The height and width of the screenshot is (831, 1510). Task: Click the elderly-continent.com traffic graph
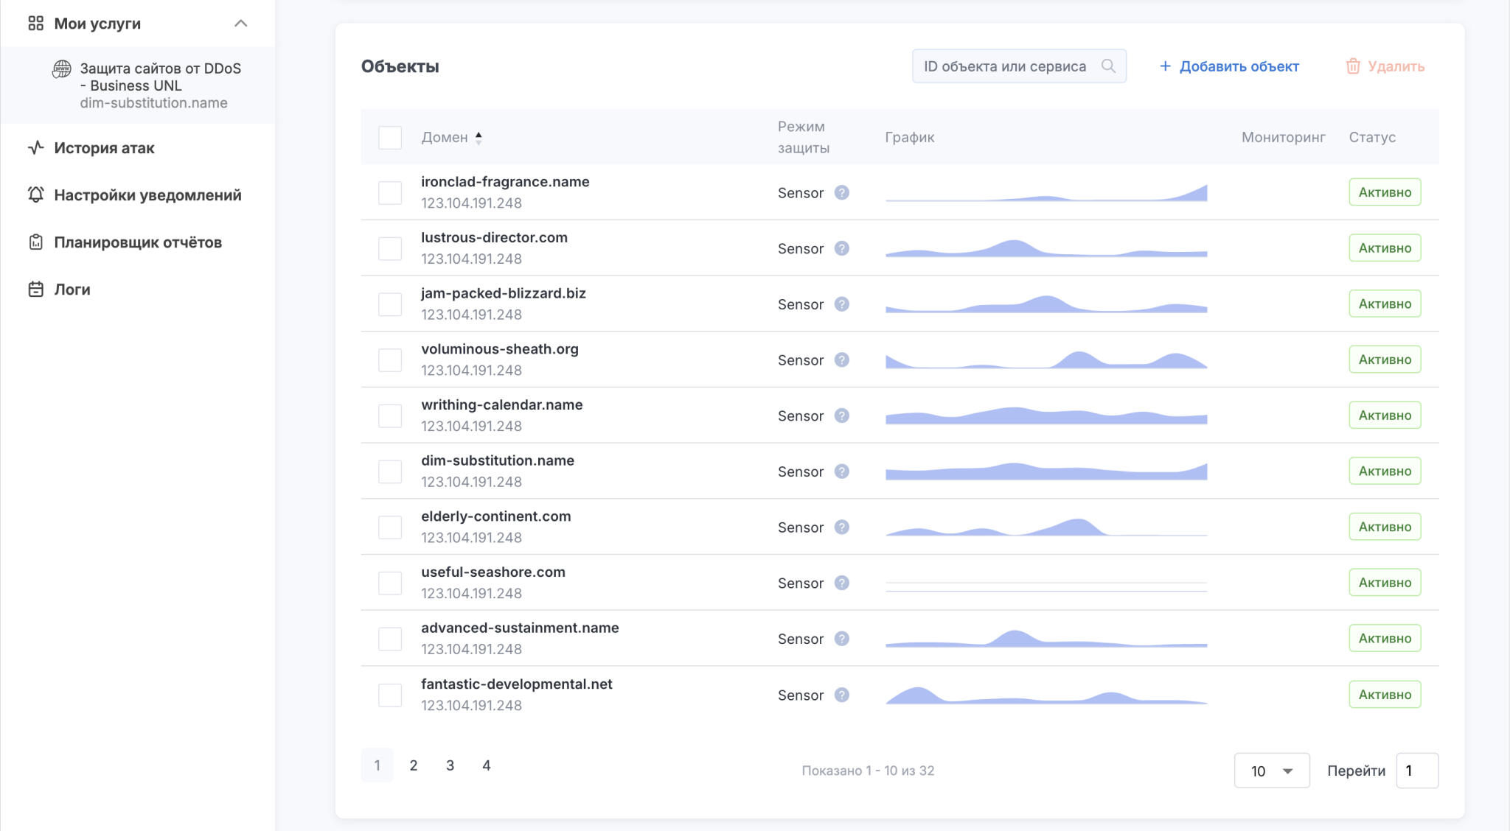click(1045, 527)
